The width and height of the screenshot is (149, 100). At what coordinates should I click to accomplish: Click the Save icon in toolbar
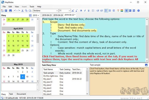pos(10,11)
